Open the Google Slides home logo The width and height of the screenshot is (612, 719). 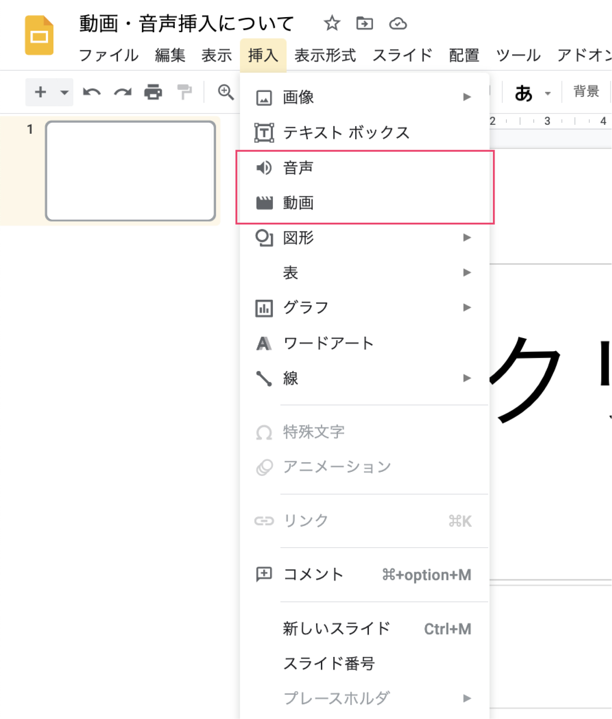(x=39, y=35)
